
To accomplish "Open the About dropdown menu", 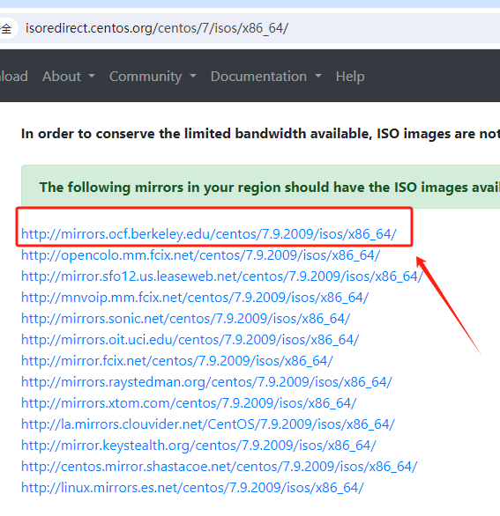I will (x=68, y=77).
